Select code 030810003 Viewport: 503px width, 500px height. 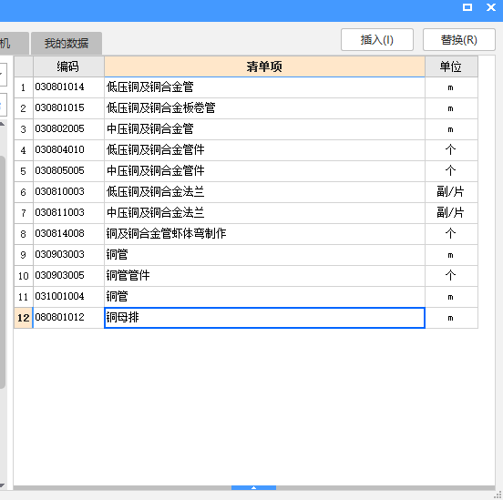pyautogui.click(x=59, y=191)
